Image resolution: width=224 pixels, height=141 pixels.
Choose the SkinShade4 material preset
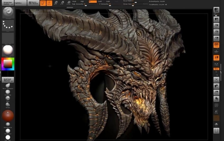pyautogui.click(x=8, y=131)
